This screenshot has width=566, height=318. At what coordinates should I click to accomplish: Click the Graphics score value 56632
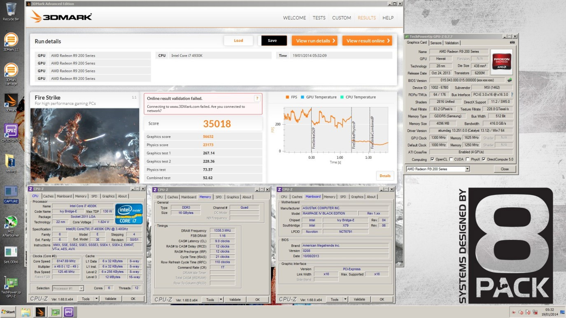pos(208,137)
